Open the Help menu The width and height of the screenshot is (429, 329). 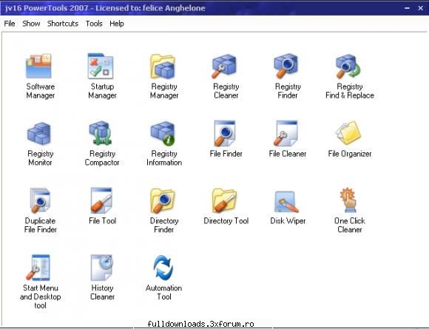(x=117, y=24)
